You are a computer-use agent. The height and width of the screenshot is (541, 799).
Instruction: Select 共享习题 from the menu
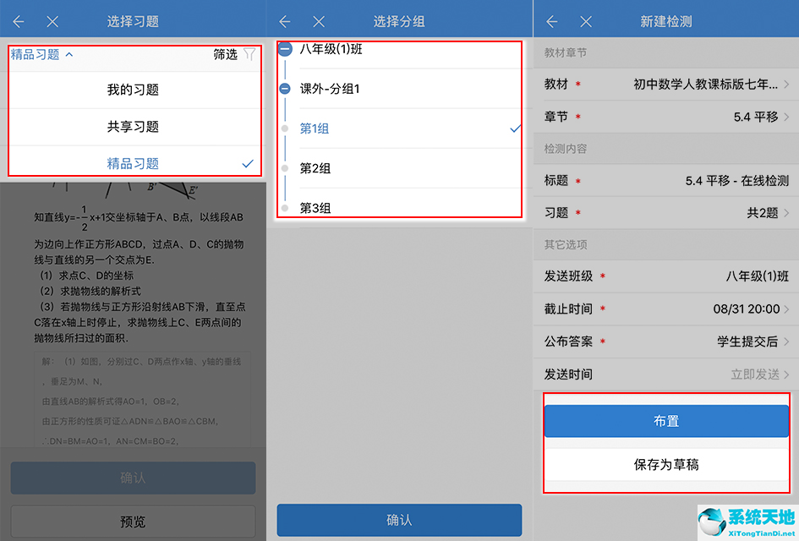coord(133,125)
